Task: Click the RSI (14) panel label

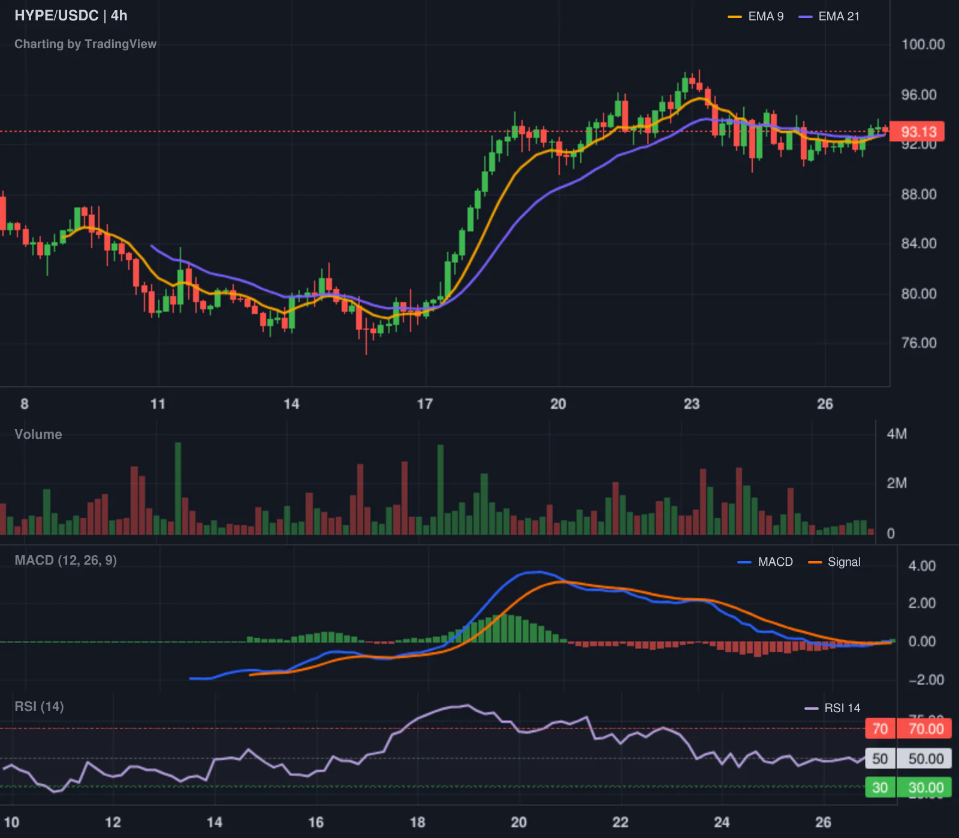Action: 39,707
